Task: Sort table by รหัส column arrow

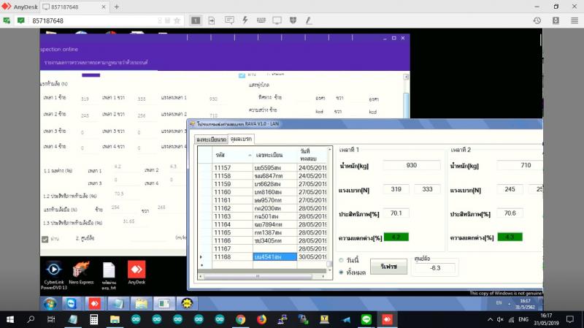Action: [x=250, y=155]
